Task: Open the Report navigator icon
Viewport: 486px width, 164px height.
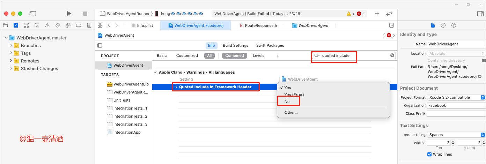Action: click(89, 25)
